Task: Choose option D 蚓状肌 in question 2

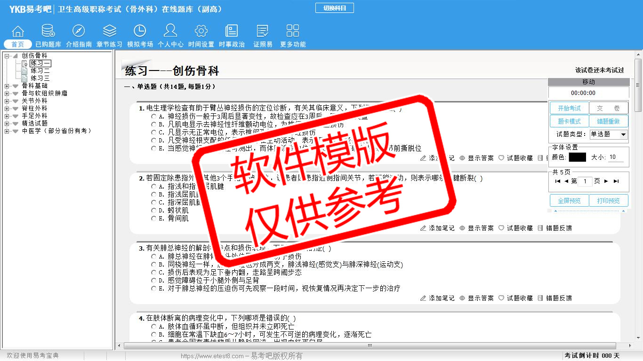Action: [153, 211]
